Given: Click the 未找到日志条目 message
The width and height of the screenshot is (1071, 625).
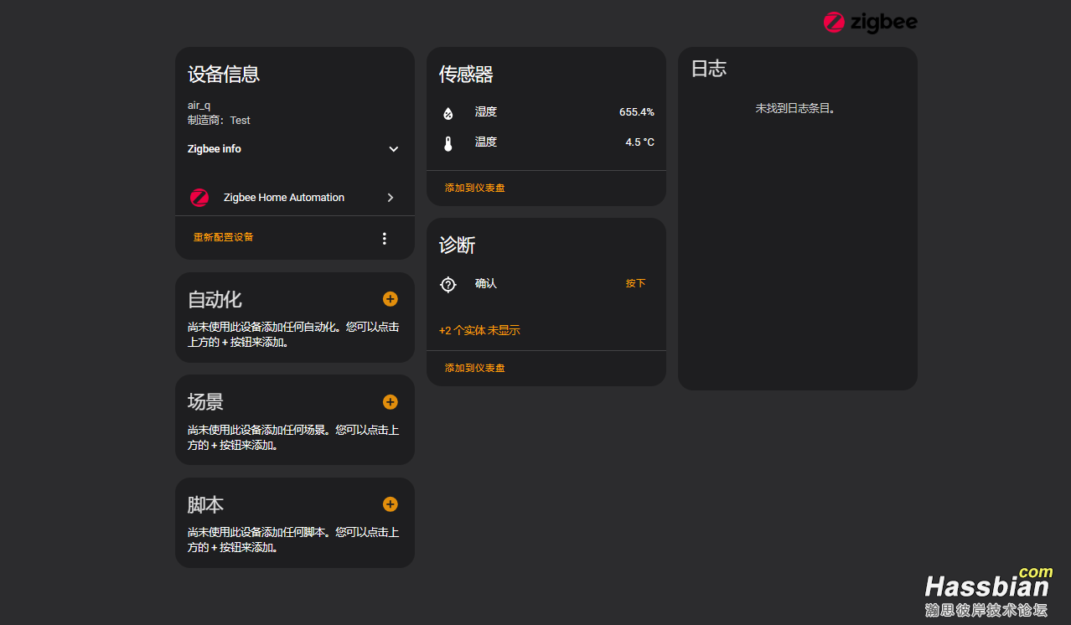Looking at the screenshot, I should (796, 108).
